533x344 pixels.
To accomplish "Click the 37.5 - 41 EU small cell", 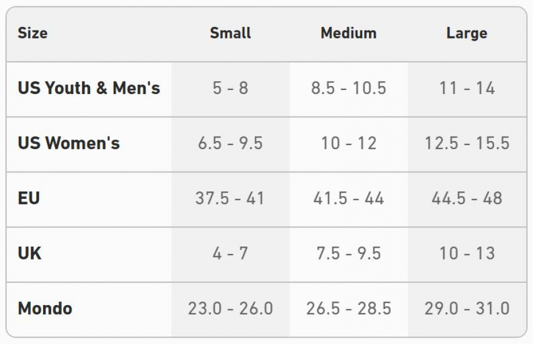I will coord(230,198).
